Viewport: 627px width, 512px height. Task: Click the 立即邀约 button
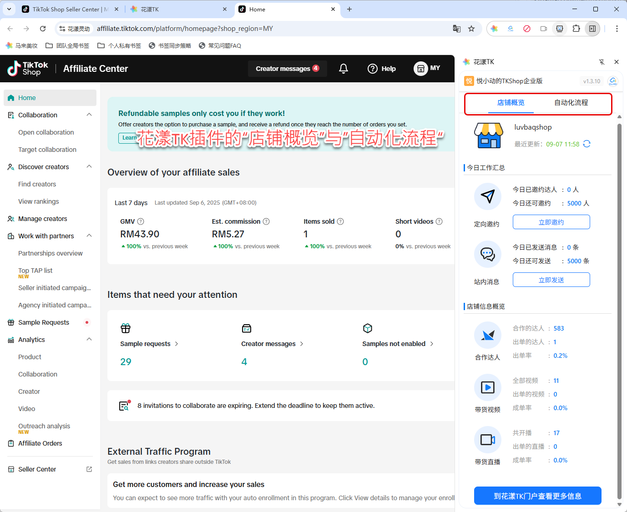click(551, 222)
